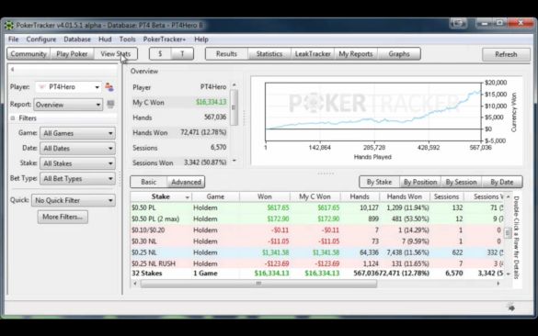
Task: Click the Refresh button
Action: [x=506, y=54]
